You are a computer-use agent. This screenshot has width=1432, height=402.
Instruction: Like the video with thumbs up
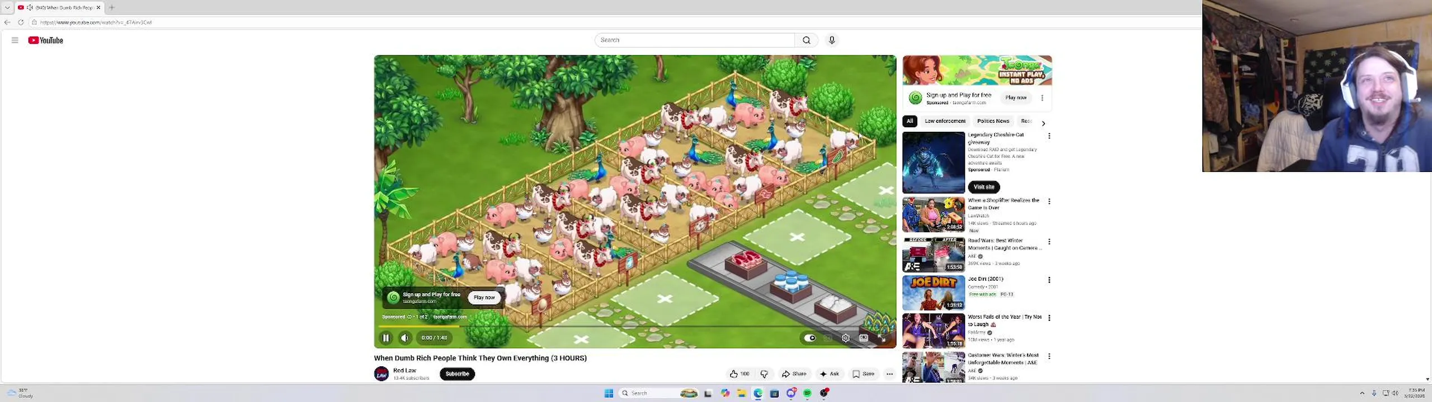(739, 374)
